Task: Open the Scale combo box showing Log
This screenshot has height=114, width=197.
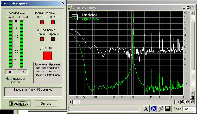Action: (x=189, y=109)
